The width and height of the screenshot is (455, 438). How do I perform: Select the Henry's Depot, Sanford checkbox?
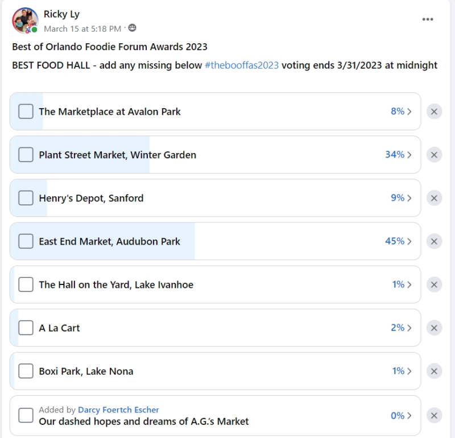tap(26, 198)
